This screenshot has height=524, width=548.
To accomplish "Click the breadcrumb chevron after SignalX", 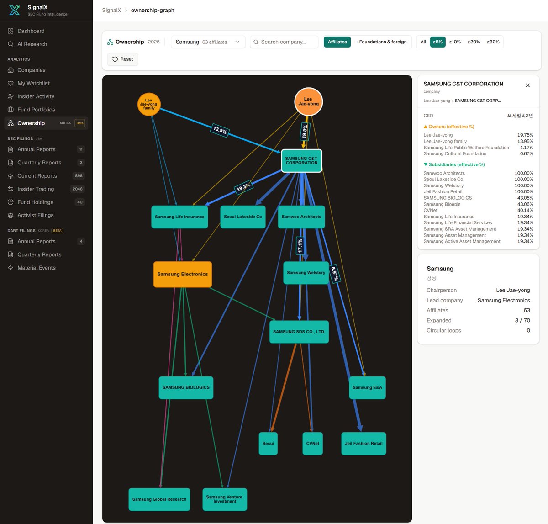I will coord(126,11).
